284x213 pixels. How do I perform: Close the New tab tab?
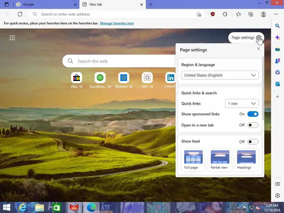(141, 4)
